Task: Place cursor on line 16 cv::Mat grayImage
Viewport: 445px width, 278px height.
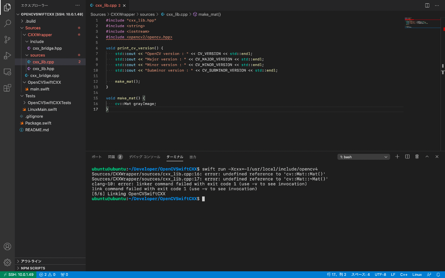Action: pos(136,104)
